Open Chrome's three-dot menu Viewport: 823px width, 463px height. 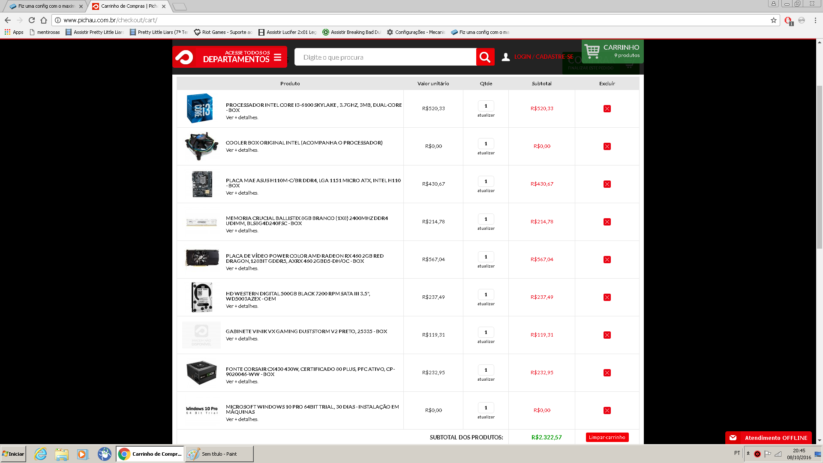(815, 20)
